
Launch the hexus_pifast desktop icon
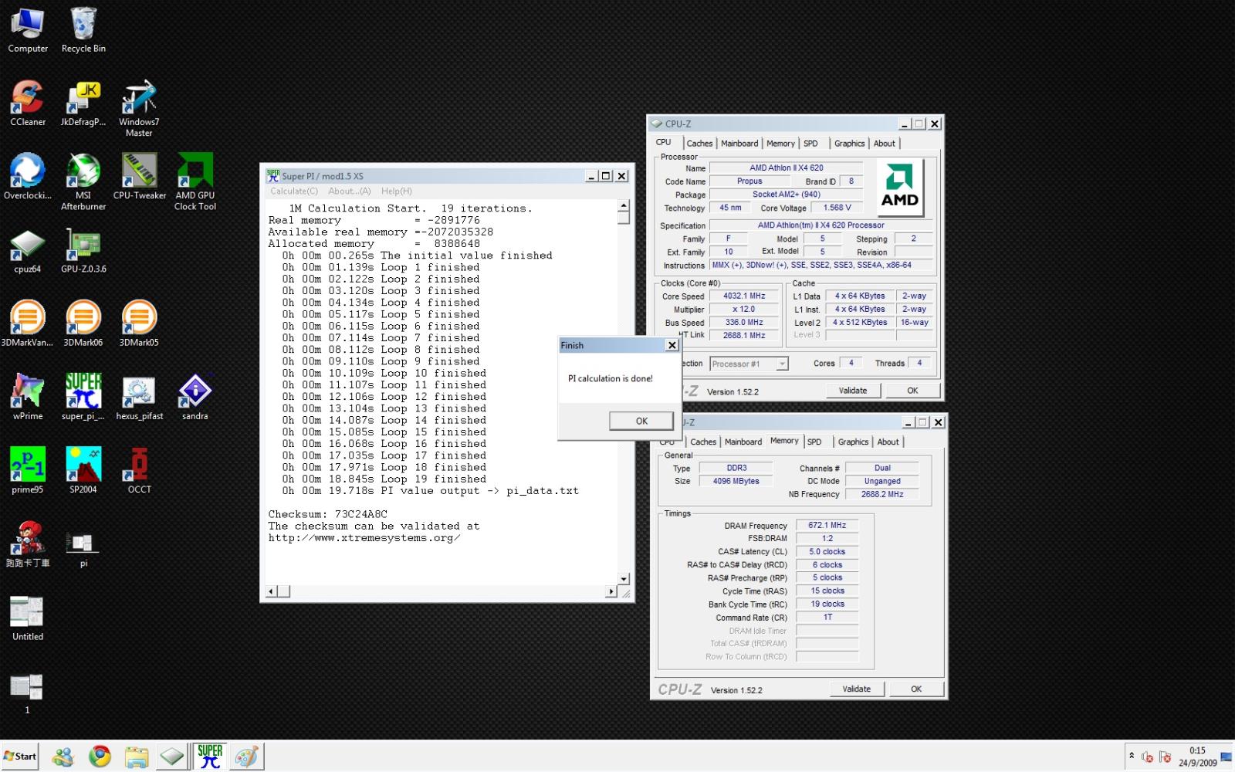(139, 398)
